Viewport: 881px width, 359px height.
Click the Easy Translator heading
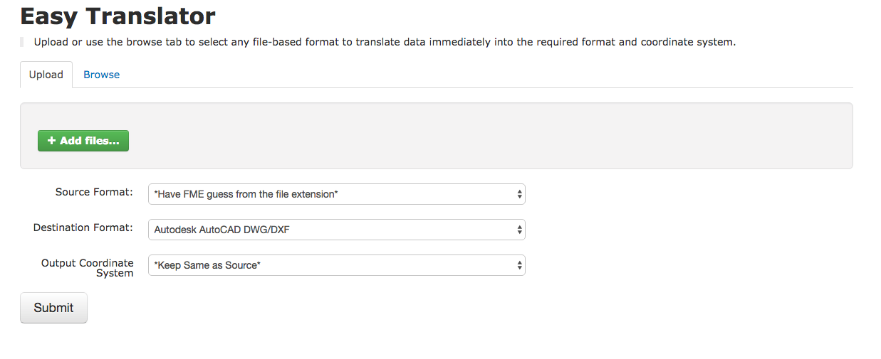point(118,16)
